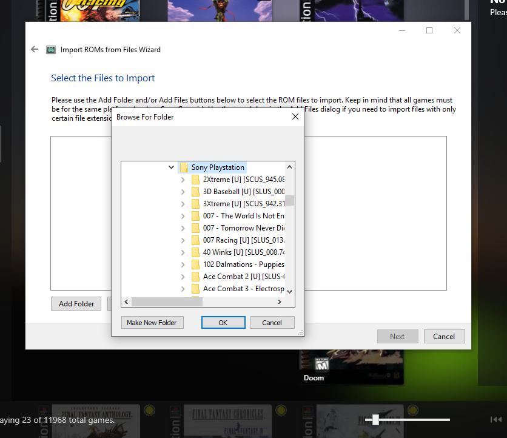Click Add Folder in the import wizard
This screenshot has height=438, width=507.
click(x=76, y=304)
